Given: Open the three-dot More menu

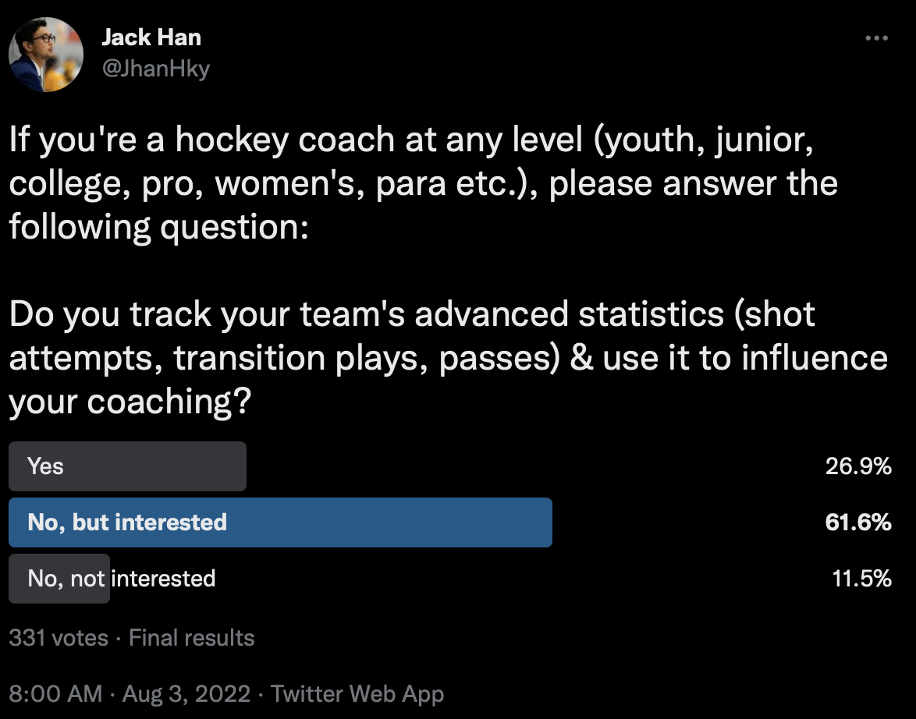Looking at the screenshot, I should pyautogui.click(x=877, y=38).
